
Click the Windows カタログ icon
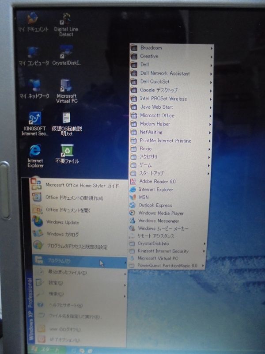coord(38,233)
